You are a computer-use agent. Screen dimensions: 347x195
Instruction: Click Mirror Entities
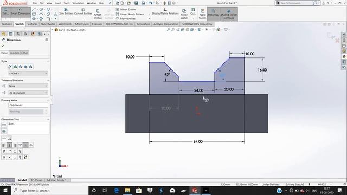(126, 10)
